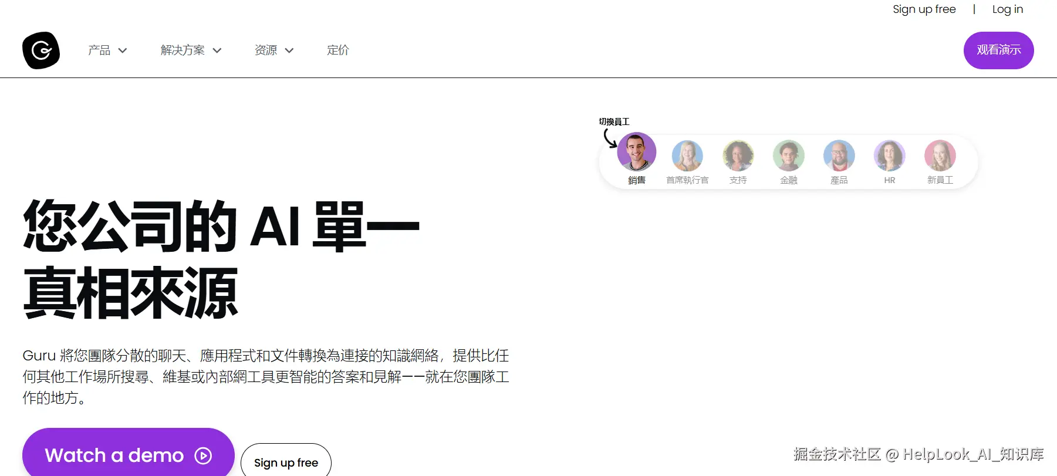This screenshot has height=476, width=1057.
Task: Click the play icon in Watch a demo
Action: 203,455
